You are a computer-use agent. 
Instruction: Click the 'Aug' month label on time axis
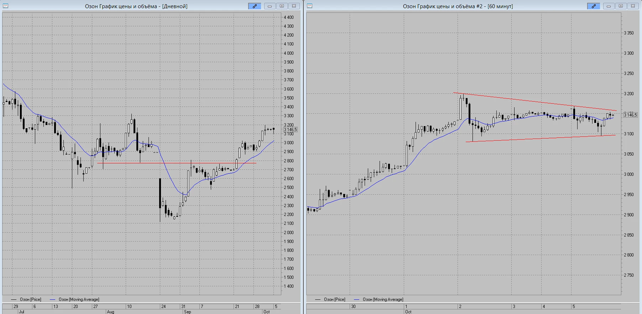click(110, 312)
